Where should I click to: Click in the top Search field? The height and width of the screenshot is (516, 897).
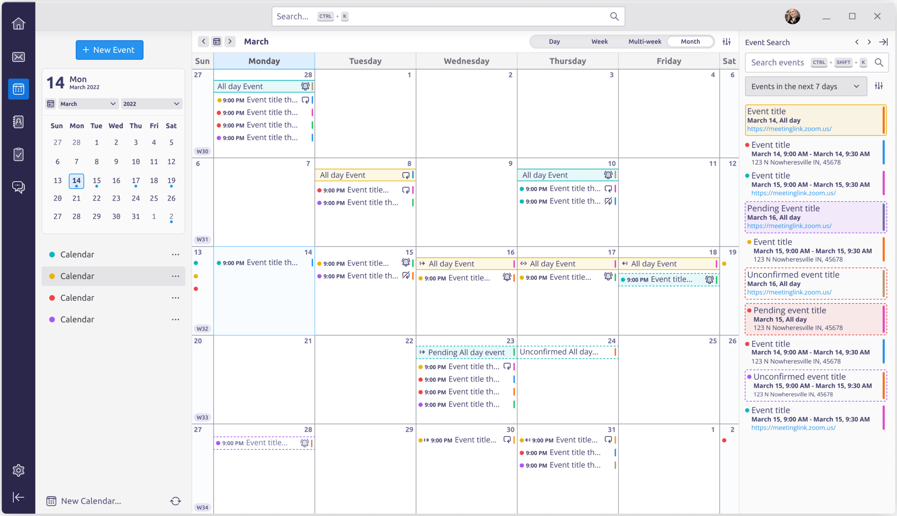[448, 16]
